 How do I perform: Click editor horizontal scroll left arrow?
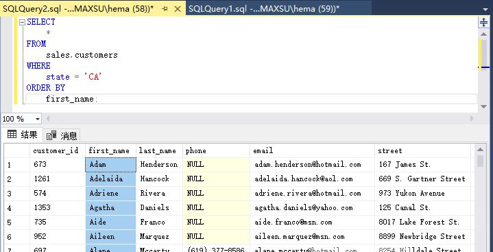48,119
